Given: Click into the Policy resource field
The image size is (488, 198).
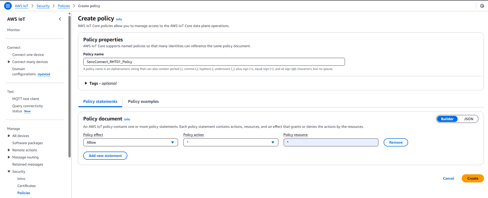Looking at the screenshot, I should pos(331,142).
